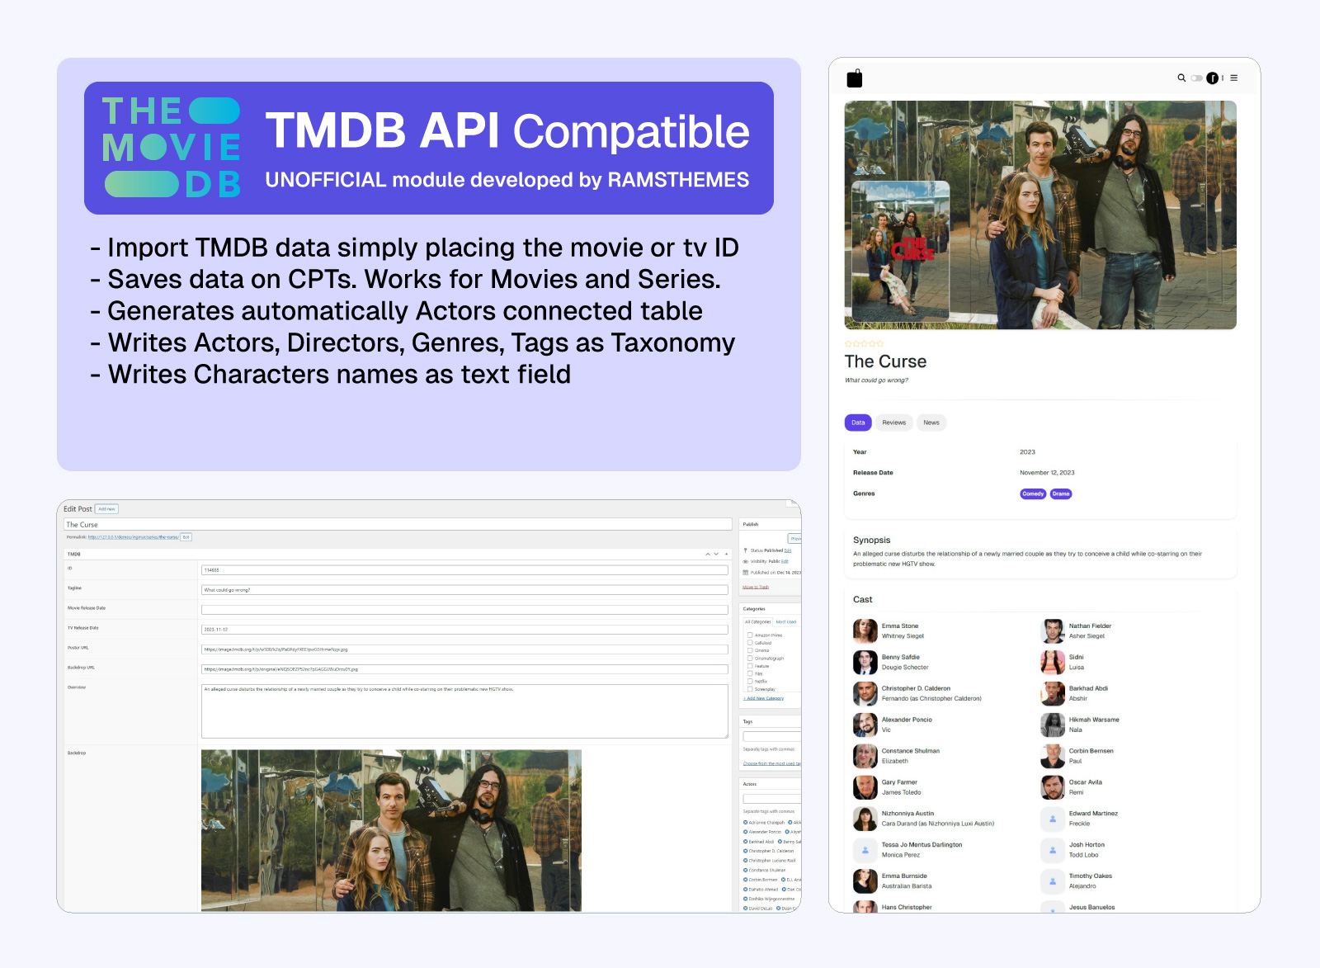This screenshot has height=968, width=1320.
Task: Click the search magnifier icon in site header
Action: tap(1181, 78)
